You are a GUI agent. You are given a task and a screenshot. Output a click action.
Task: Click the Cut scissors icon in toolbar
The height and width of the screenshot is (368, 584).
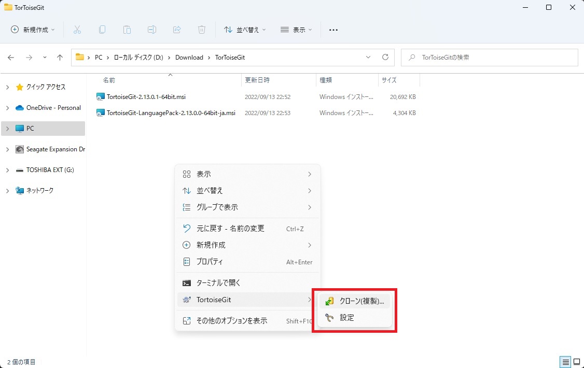(77, 30)
